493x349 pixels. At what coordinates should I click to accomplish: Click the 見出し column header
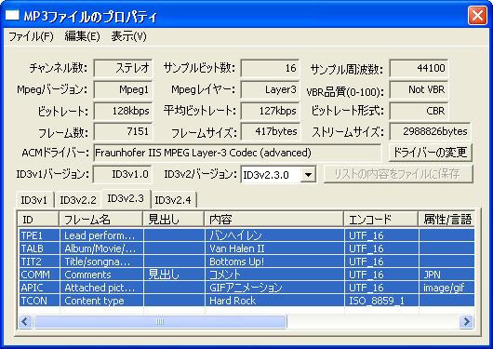[x=174, y=220]
